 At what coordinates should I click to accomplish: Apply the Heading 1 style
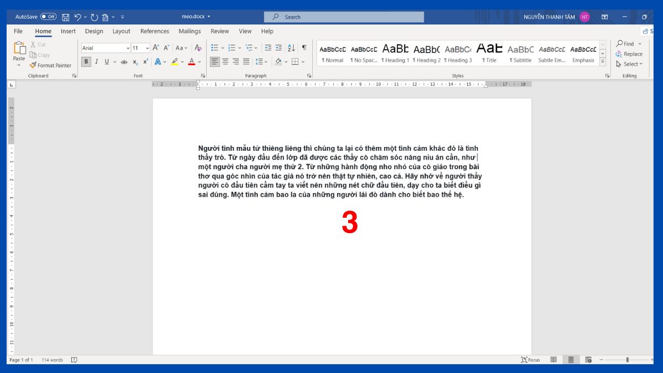(x=395, y=53)
